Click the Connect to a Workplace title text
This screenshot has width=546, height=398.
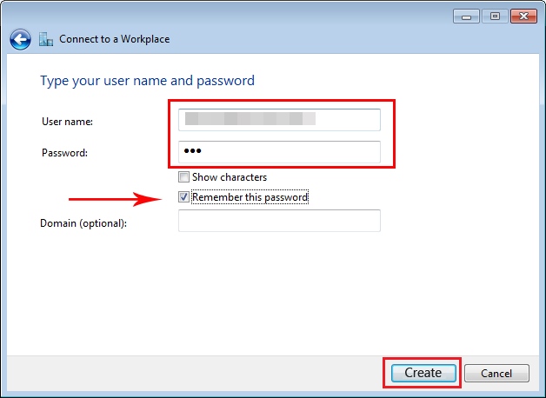(115, 39)
